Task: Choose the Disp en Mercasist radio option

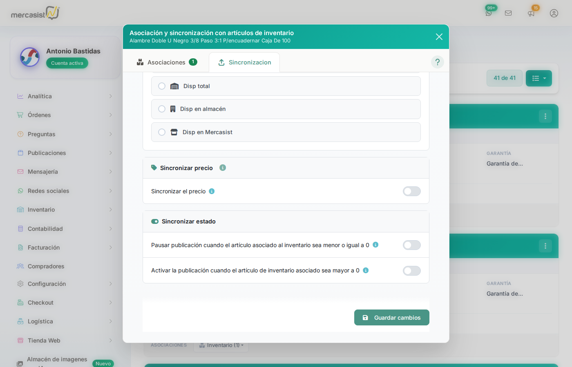Action: (162, 132)
